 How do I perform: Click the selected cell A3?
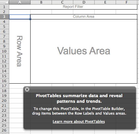pyautogui.click(x=20, y=17)
